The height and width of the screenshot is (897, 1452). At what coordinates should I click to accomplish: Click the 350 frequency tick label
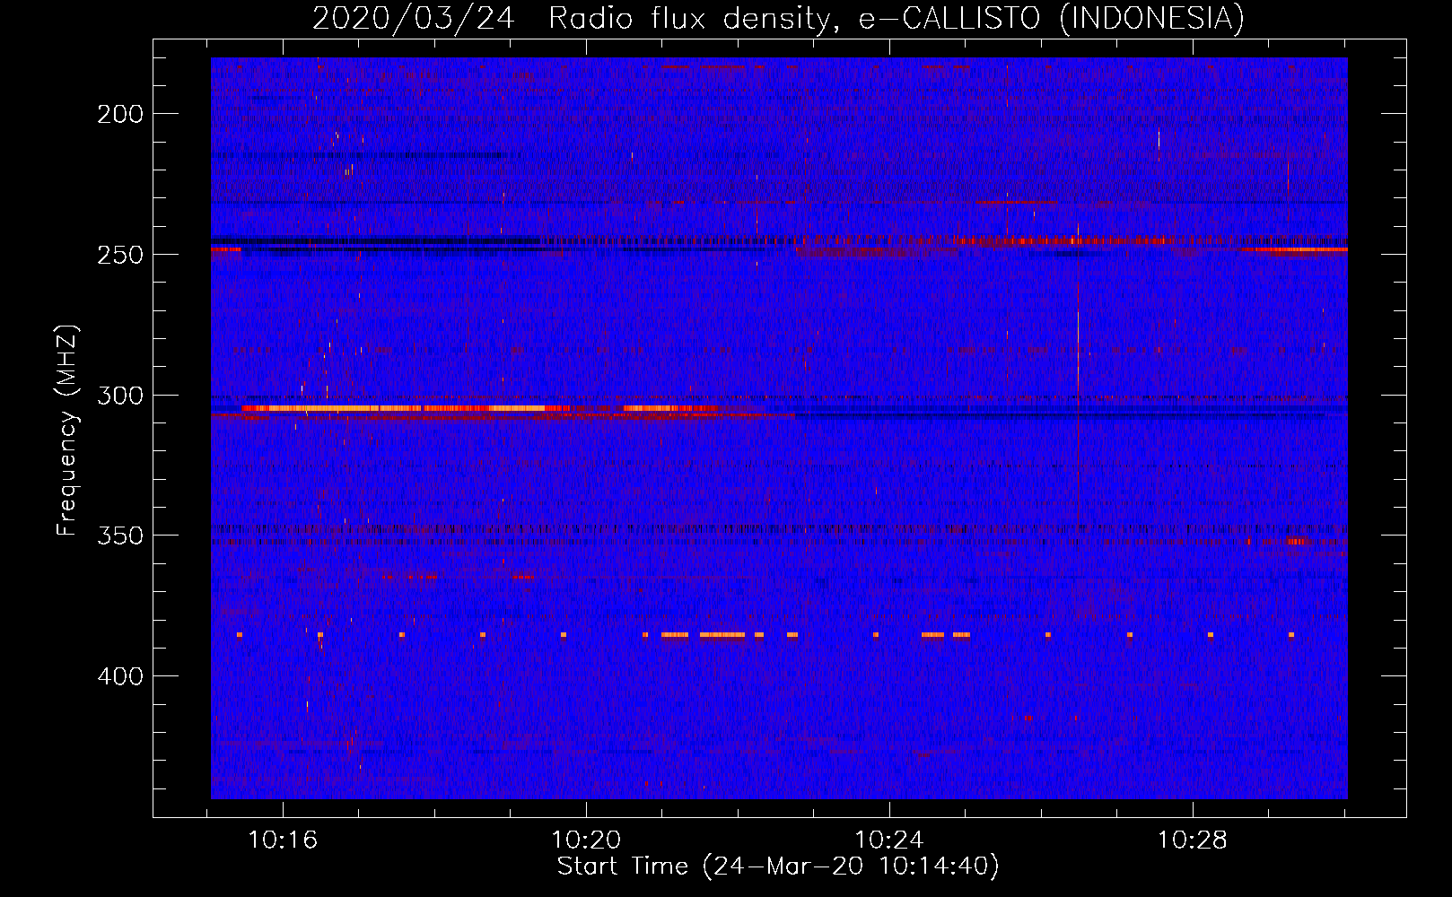tap(120, 536)
